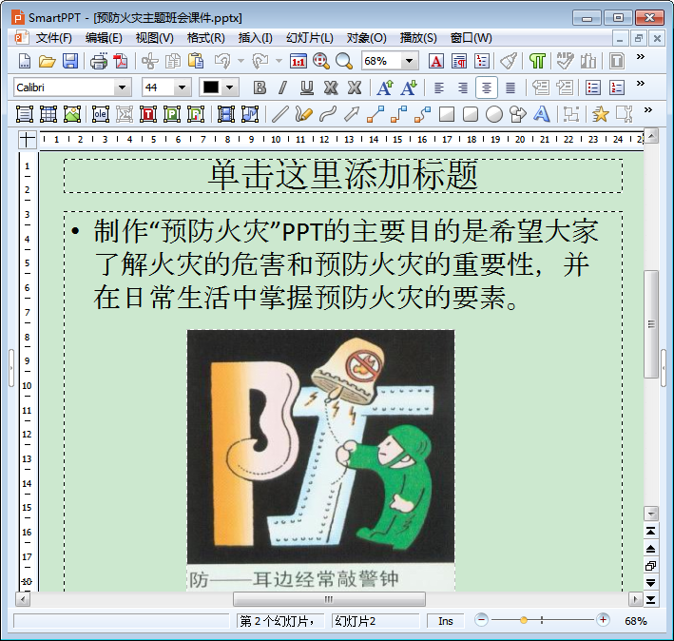Screen dimensions: 674x641
Task: Expand the undo history dropdown arrow
Action: click(x=241, y=61)
